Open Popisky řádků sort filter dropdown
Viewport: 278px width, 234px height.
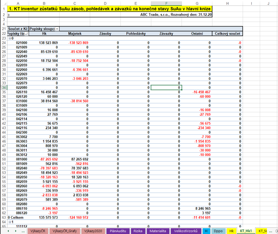pyautogui.click(x=27, y=34)
